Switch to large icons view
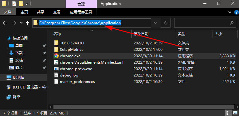Screen dimensions: 239x116 click(235, 113)
